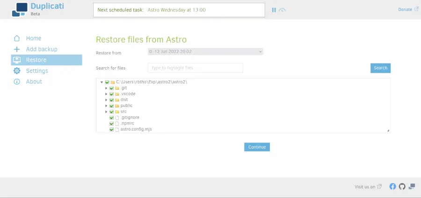This screenshot has height=198, width=421.
Task: Open the Facebook page icon in the footer
Action: click(x=392, y=186)
